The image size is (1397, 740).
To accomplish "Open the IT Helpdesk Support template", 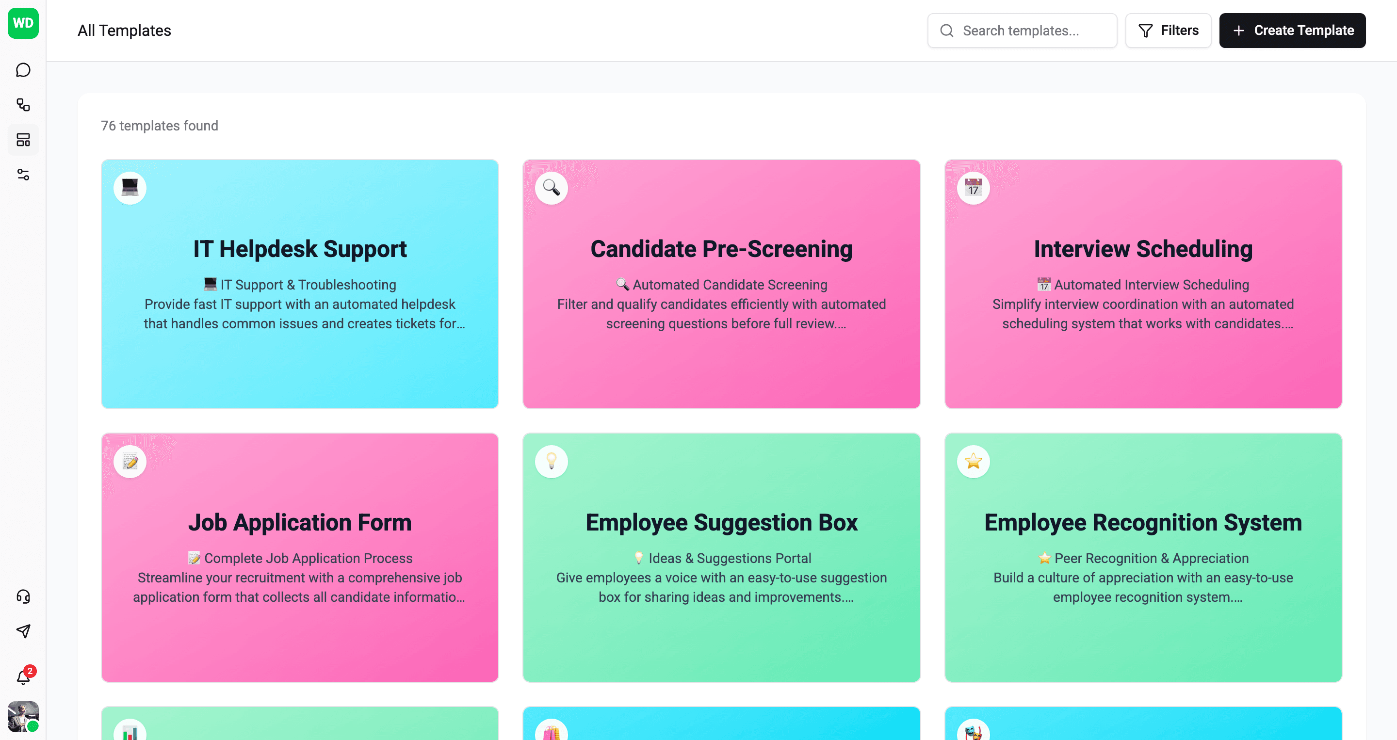I will [x=299, y=249].
